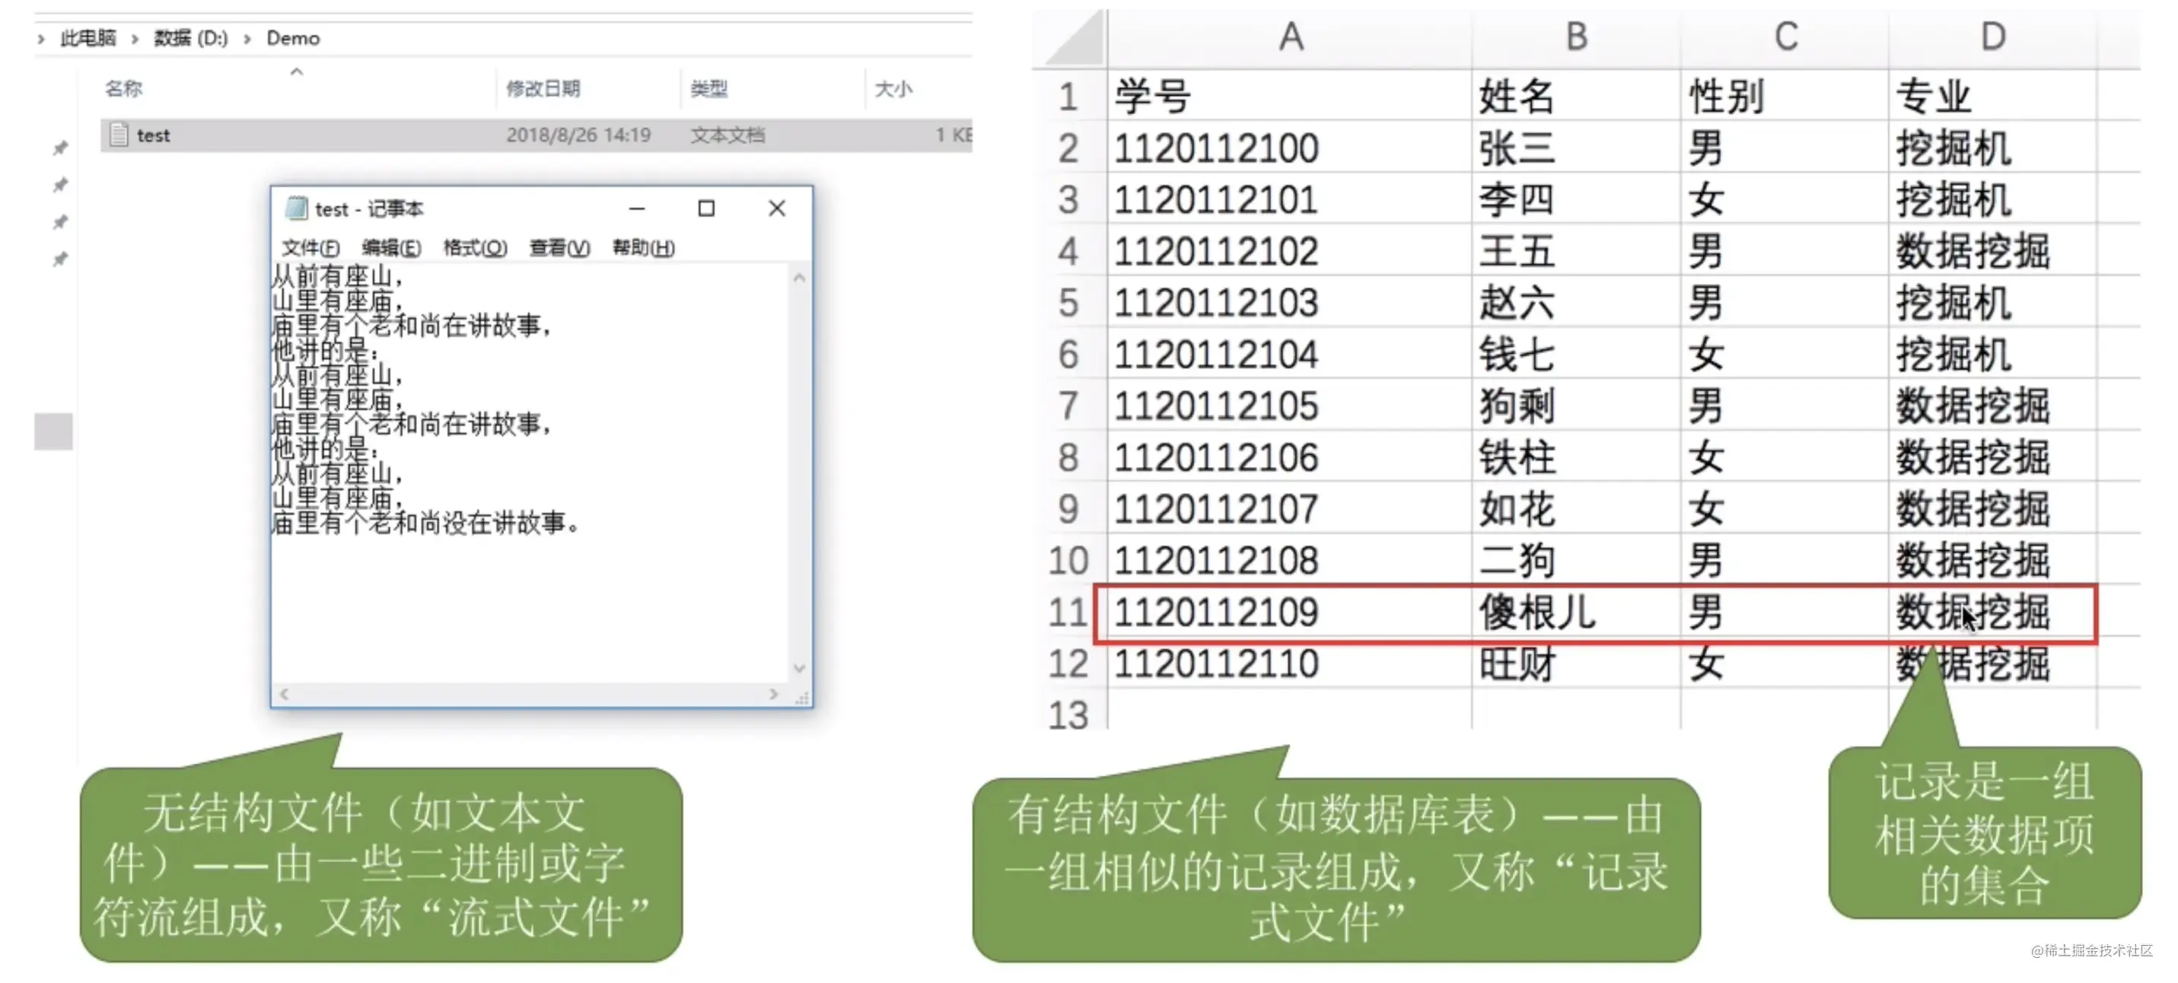The width and height of the screenshot is (2178, 983).
Task: Maximize the test Notepad window
Action: click(x=706, y=208)
